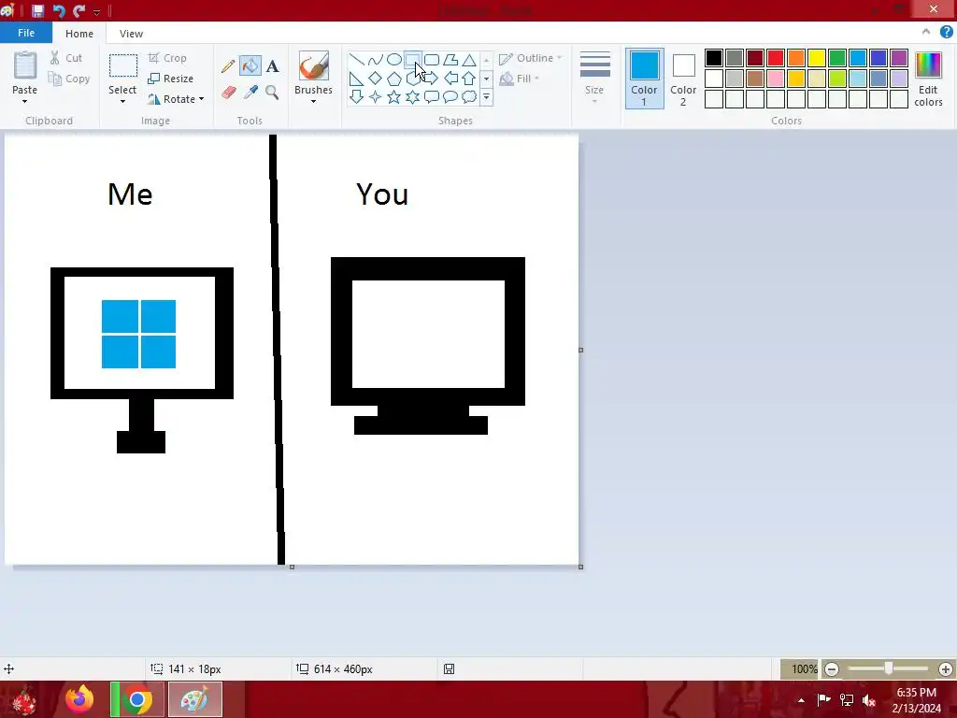957x718 pixels.
Task: Click the Crop button
Action: 167,58
